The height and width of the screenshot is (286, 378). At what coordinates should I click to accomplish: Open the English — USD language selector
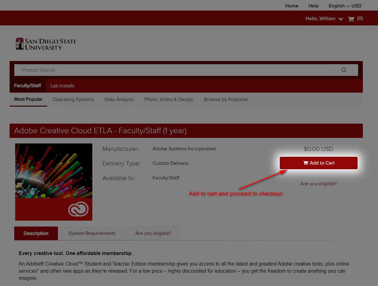(345, 6)
